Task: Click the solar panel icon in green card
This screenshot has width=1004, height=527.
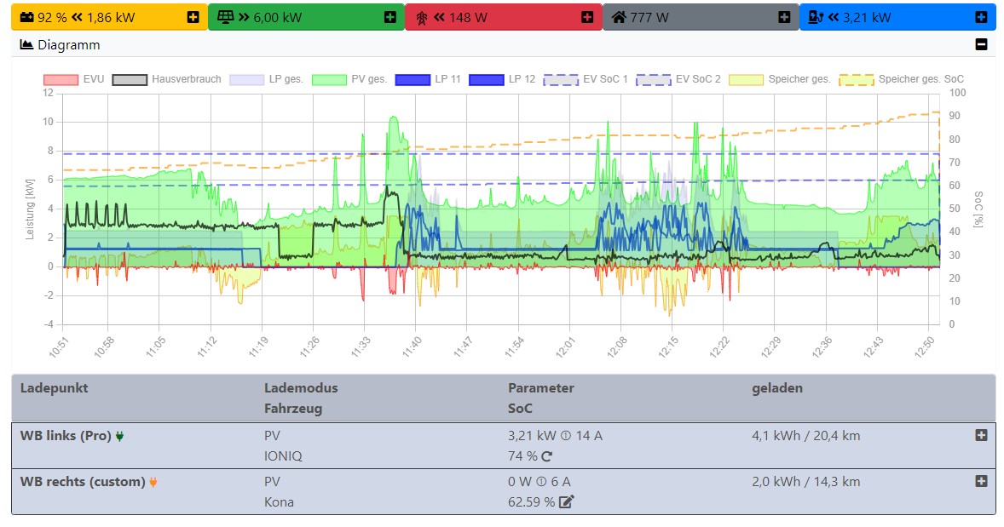Action: click(225, 17)
